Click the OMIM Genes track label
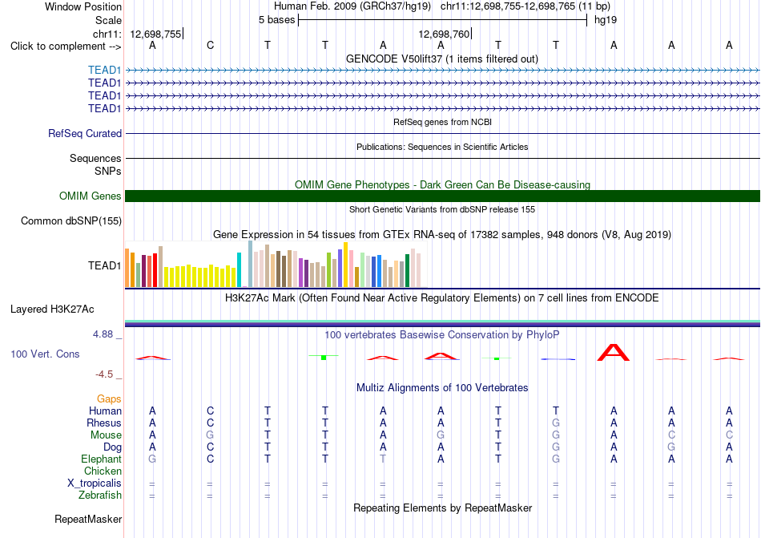Viewport: 761px width, 538px height. coord(90,196)
